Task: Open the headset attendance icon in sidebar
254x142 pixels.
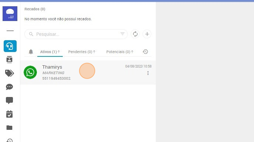Action: (x=10, y=46)
